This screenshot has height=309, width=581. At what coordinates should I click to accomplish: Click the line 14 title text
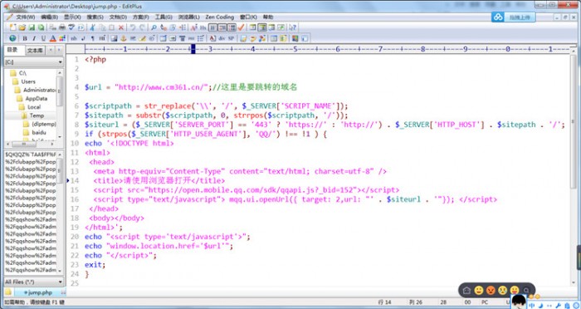pos(159,180)
